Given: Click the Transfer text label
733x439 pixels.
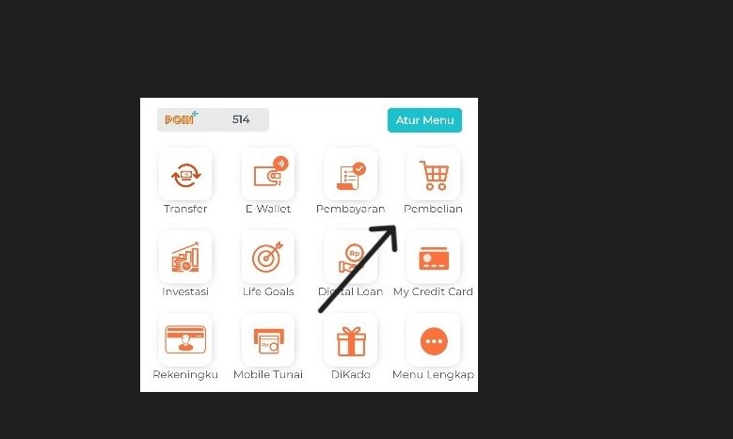Looking at the screenshot, I should pos(185,209).
